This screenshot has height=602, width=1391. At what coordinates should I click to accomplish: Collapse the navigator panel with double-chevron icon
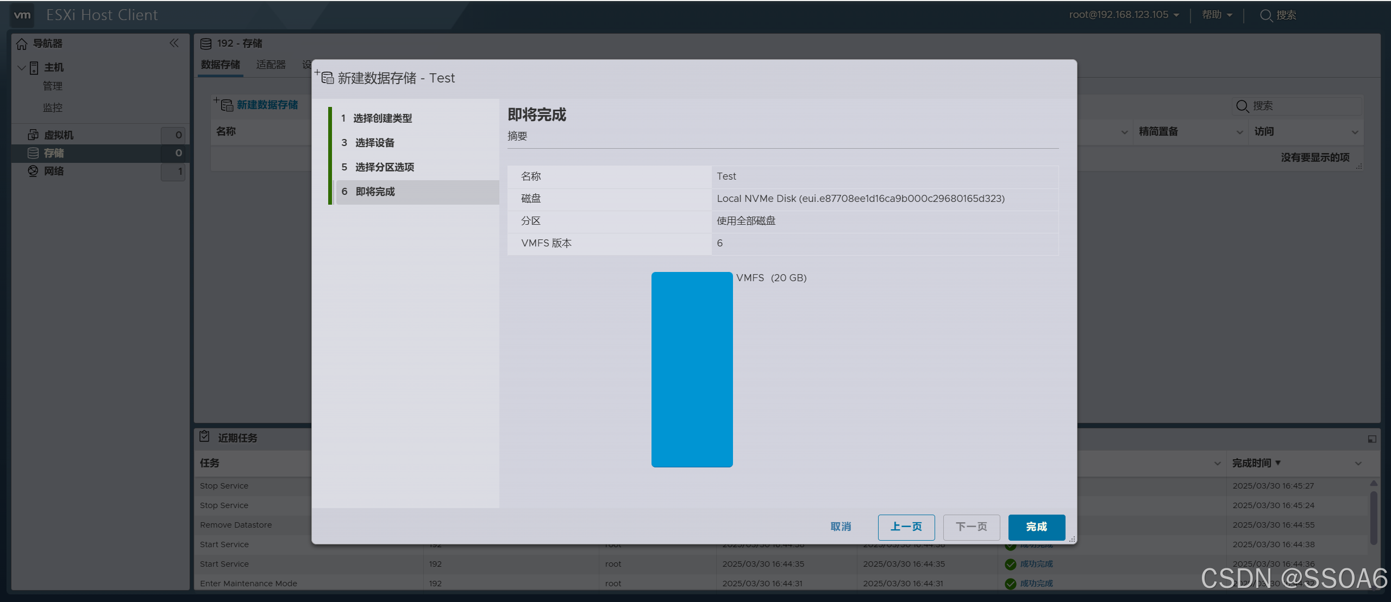tap(174, 43)
